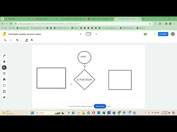Open the VIBGYOR Group bookmark
177x132 pixels.
click(127, 28)
